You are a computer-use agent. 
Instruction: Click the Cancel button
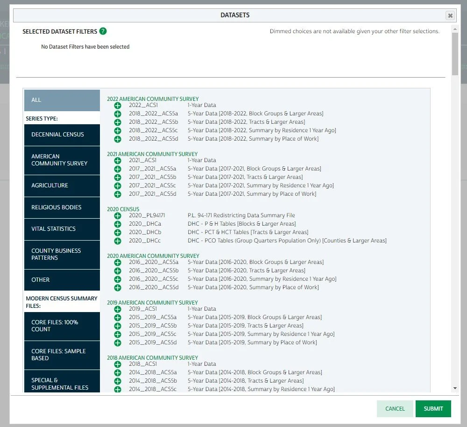pos(395,409)
